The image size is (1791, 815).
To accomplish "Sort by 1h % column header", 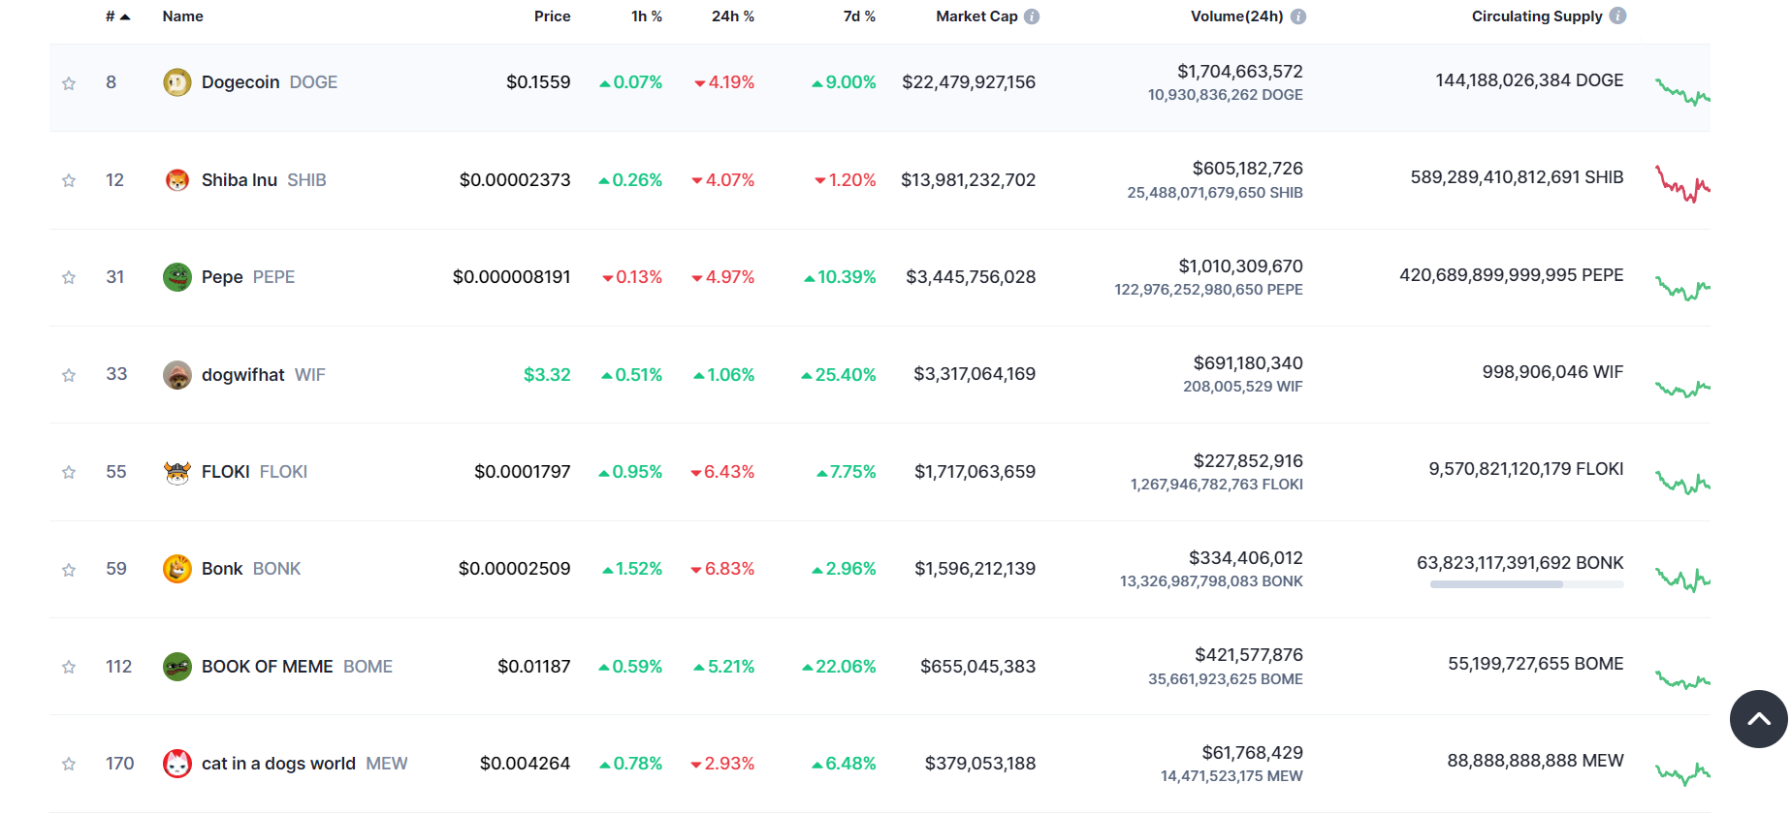I will pyautogui.click(x=647, y=16).
